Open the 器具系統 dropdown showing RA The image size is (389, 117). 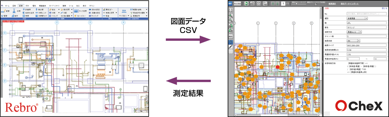(353, 41)
